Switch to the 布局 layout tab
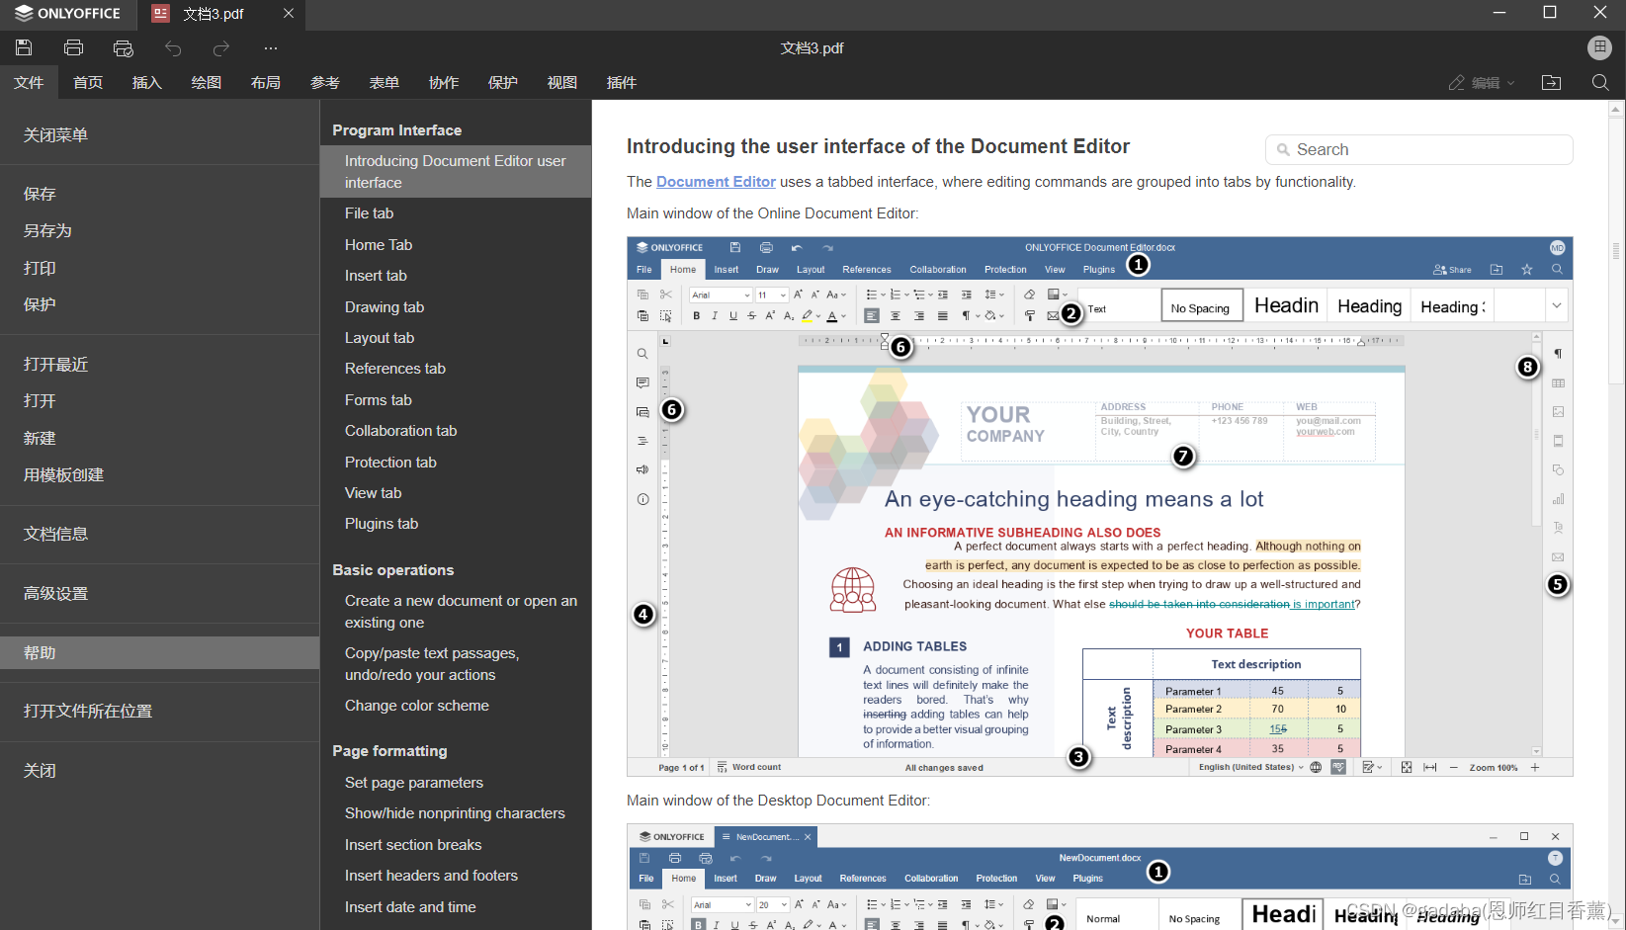Screen dimensions: 1626x930 (x=266, y=83)
